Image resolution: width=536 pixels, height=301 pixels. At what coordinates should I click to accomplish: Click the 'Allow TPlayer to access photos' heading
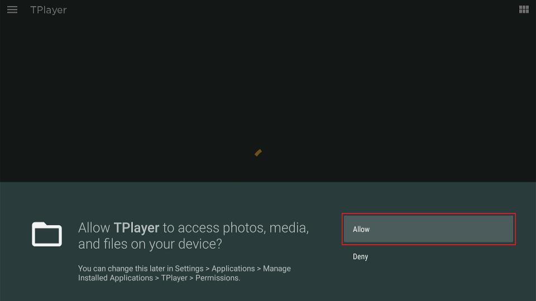coord(193,235)
